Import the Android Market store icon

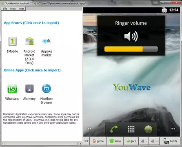click(x=29, y=41)
